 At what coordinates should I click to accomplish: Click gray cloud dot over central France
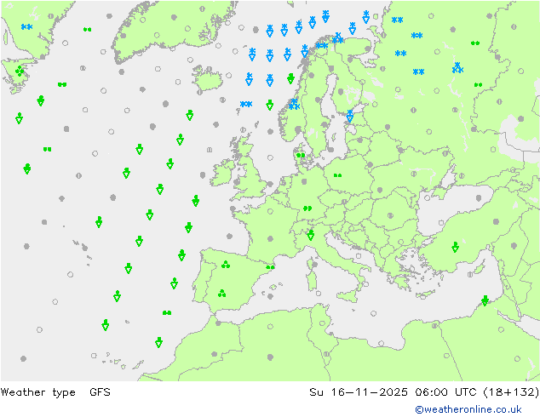tap(270, 239)
